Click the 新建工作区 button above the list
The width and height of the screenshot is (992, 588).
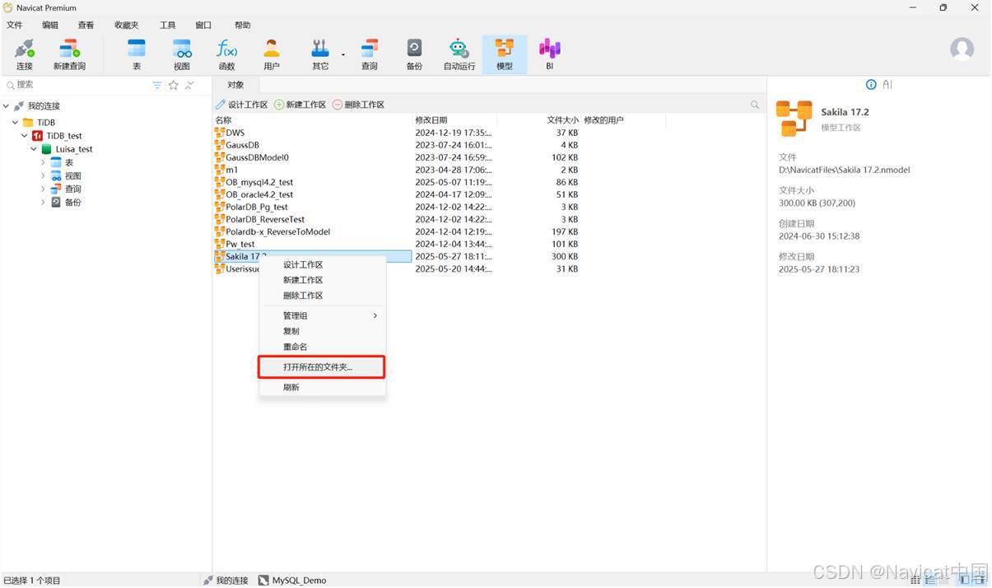click(300, 105)
